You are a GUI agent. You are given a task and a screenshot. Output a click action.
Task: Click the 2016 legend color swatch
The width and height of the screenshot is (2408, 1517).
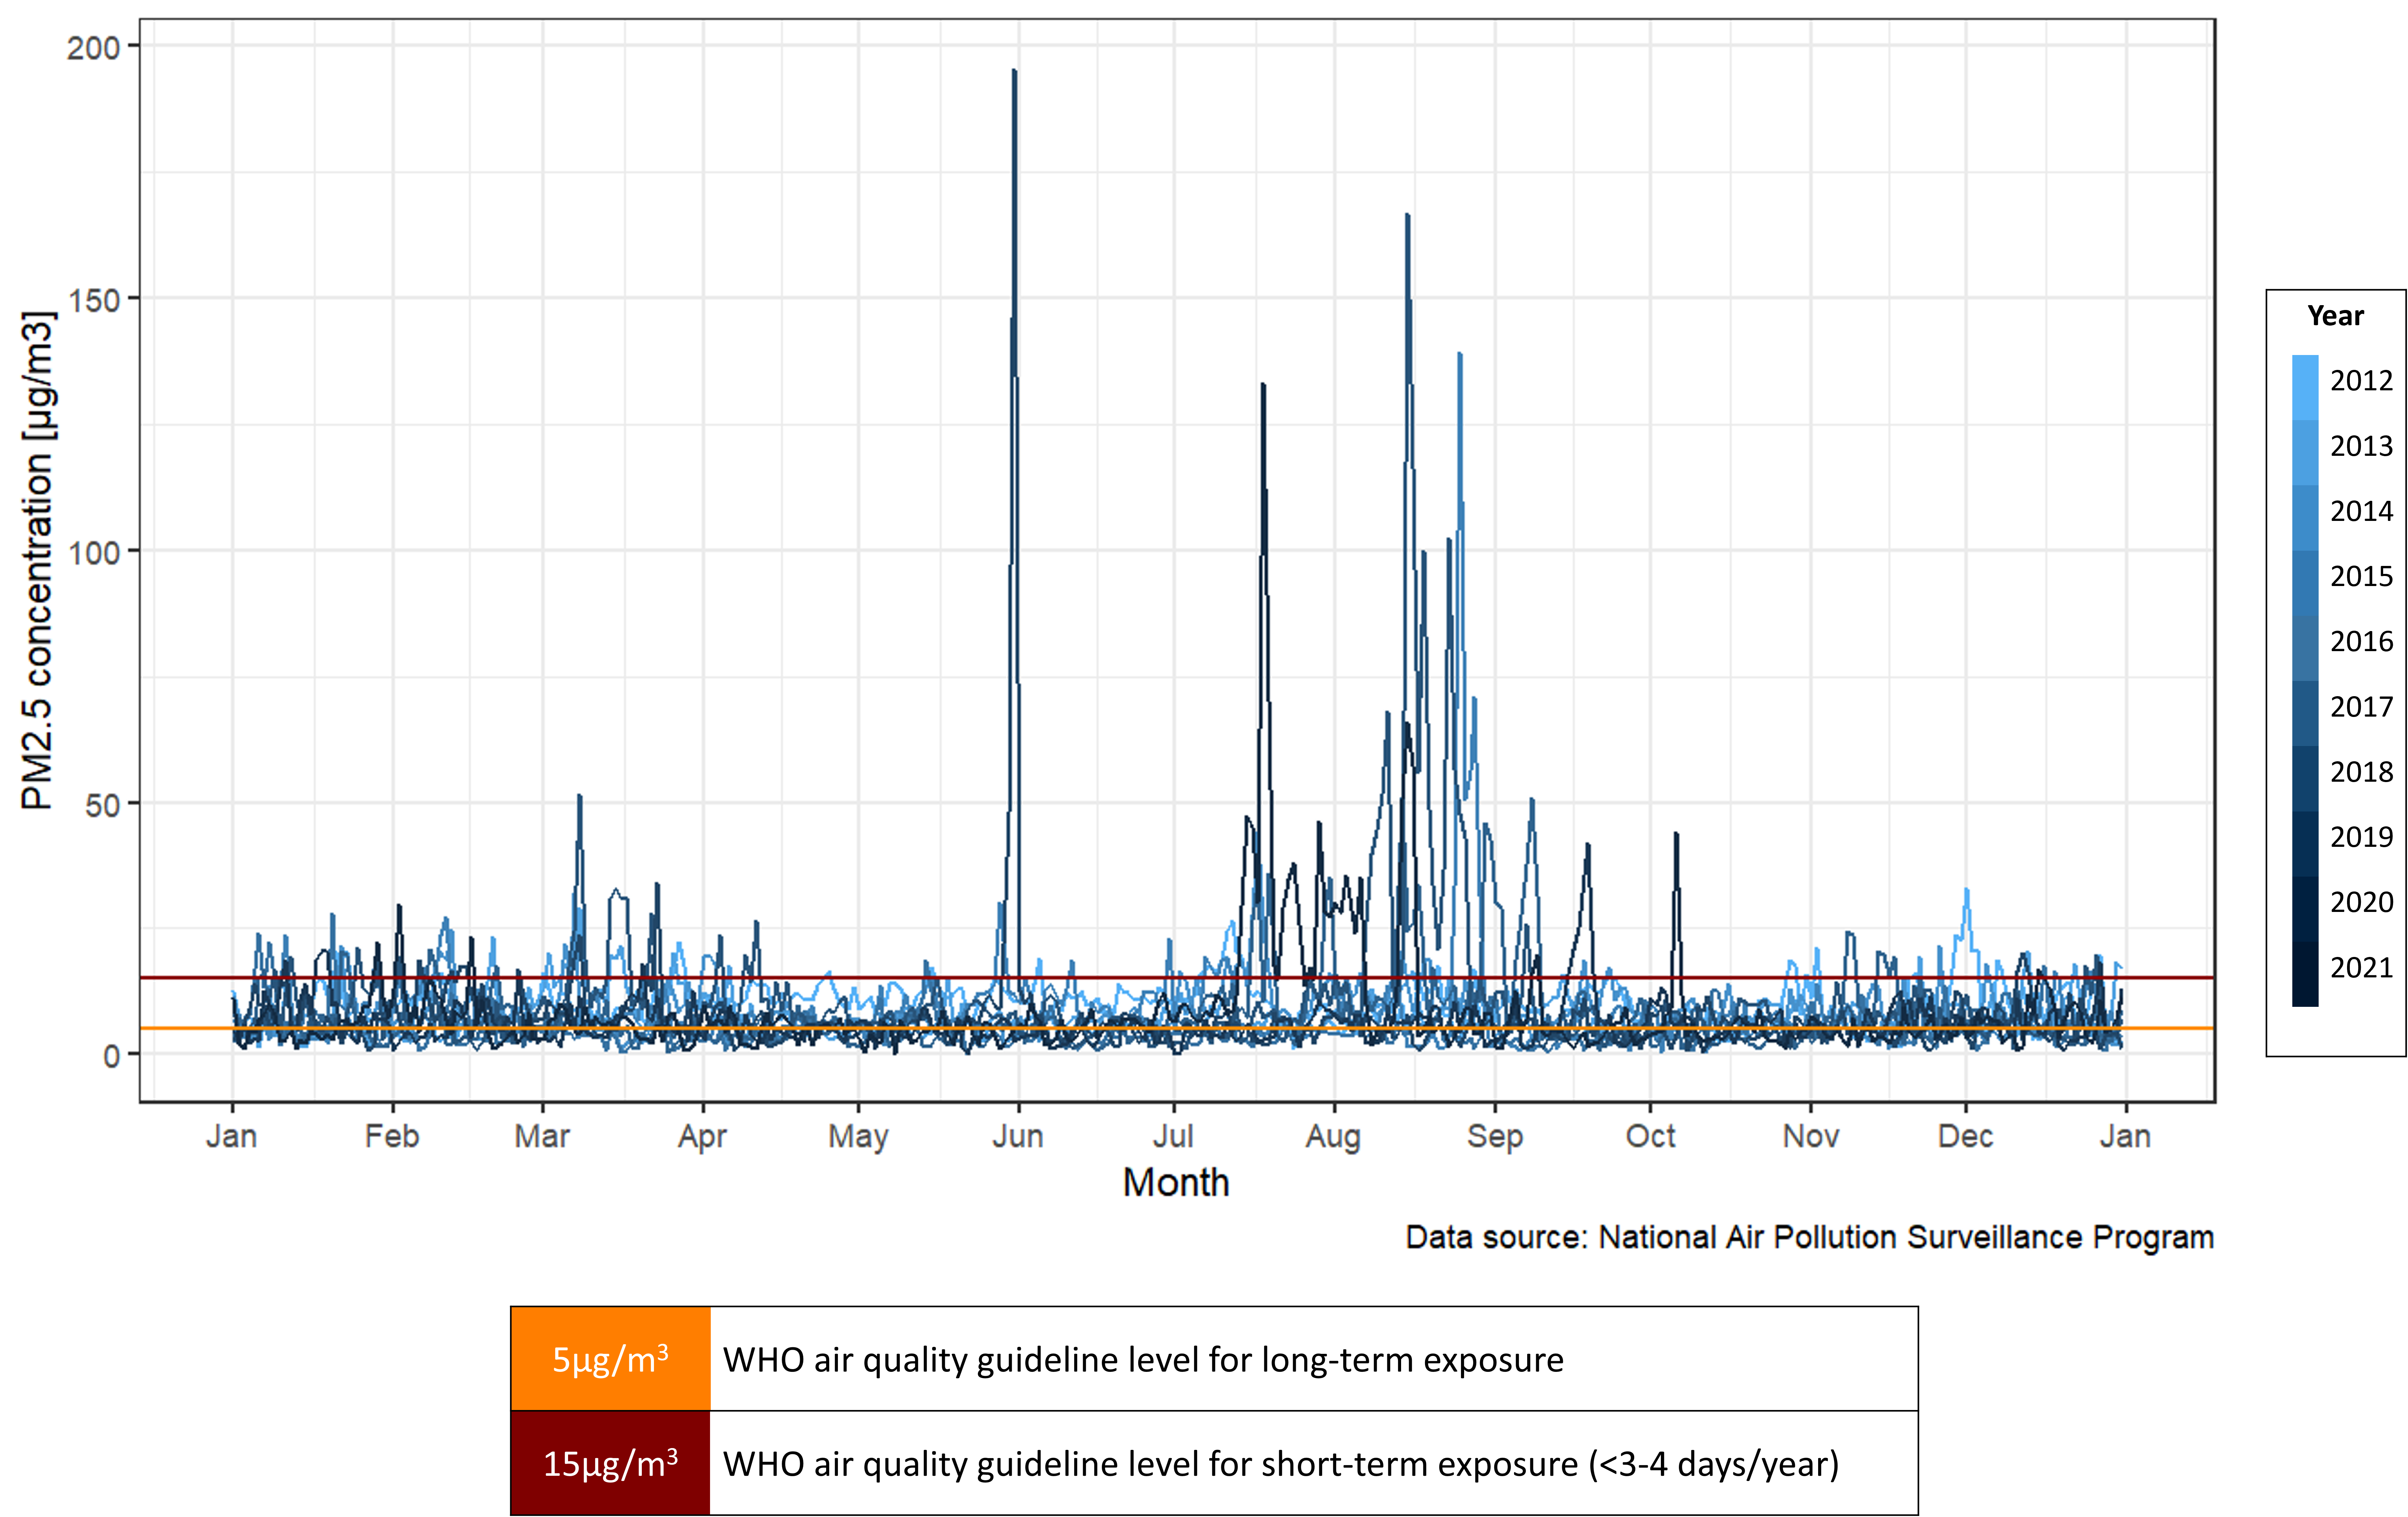tap(2305, 648)
